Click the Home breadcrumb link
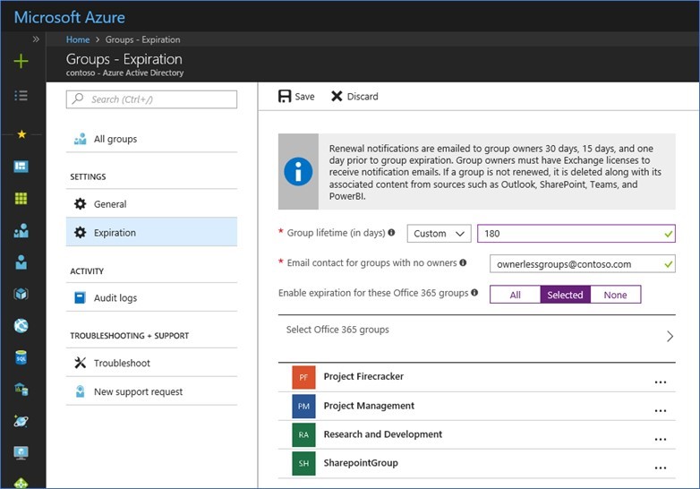The height and width of the screenshot is (489, 700). point(78,39)
